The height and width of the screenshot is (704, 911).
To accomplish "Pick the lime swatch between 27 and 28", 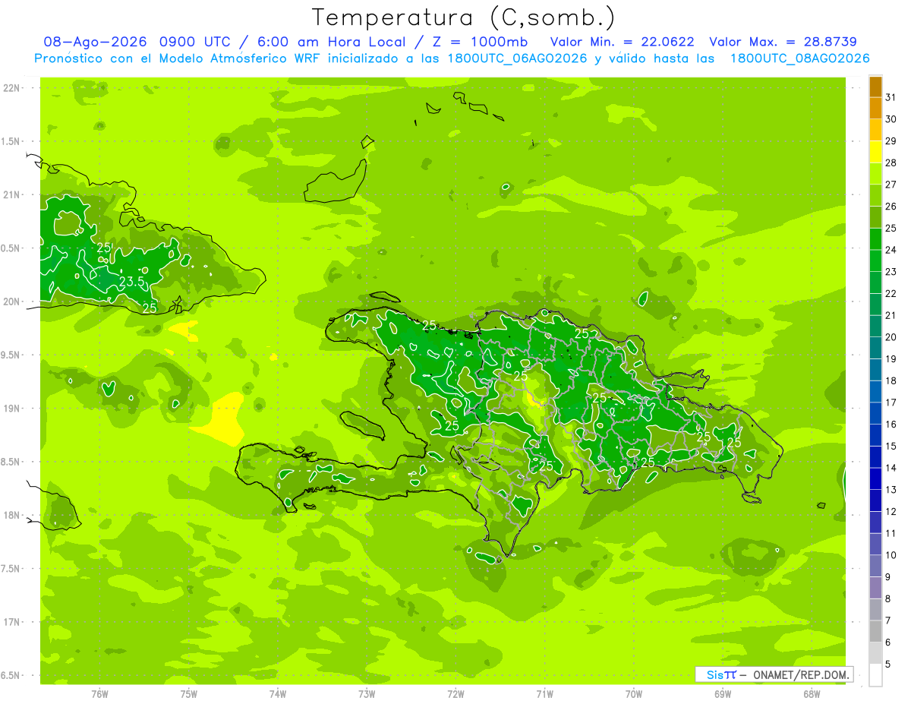I will (875, 173).
